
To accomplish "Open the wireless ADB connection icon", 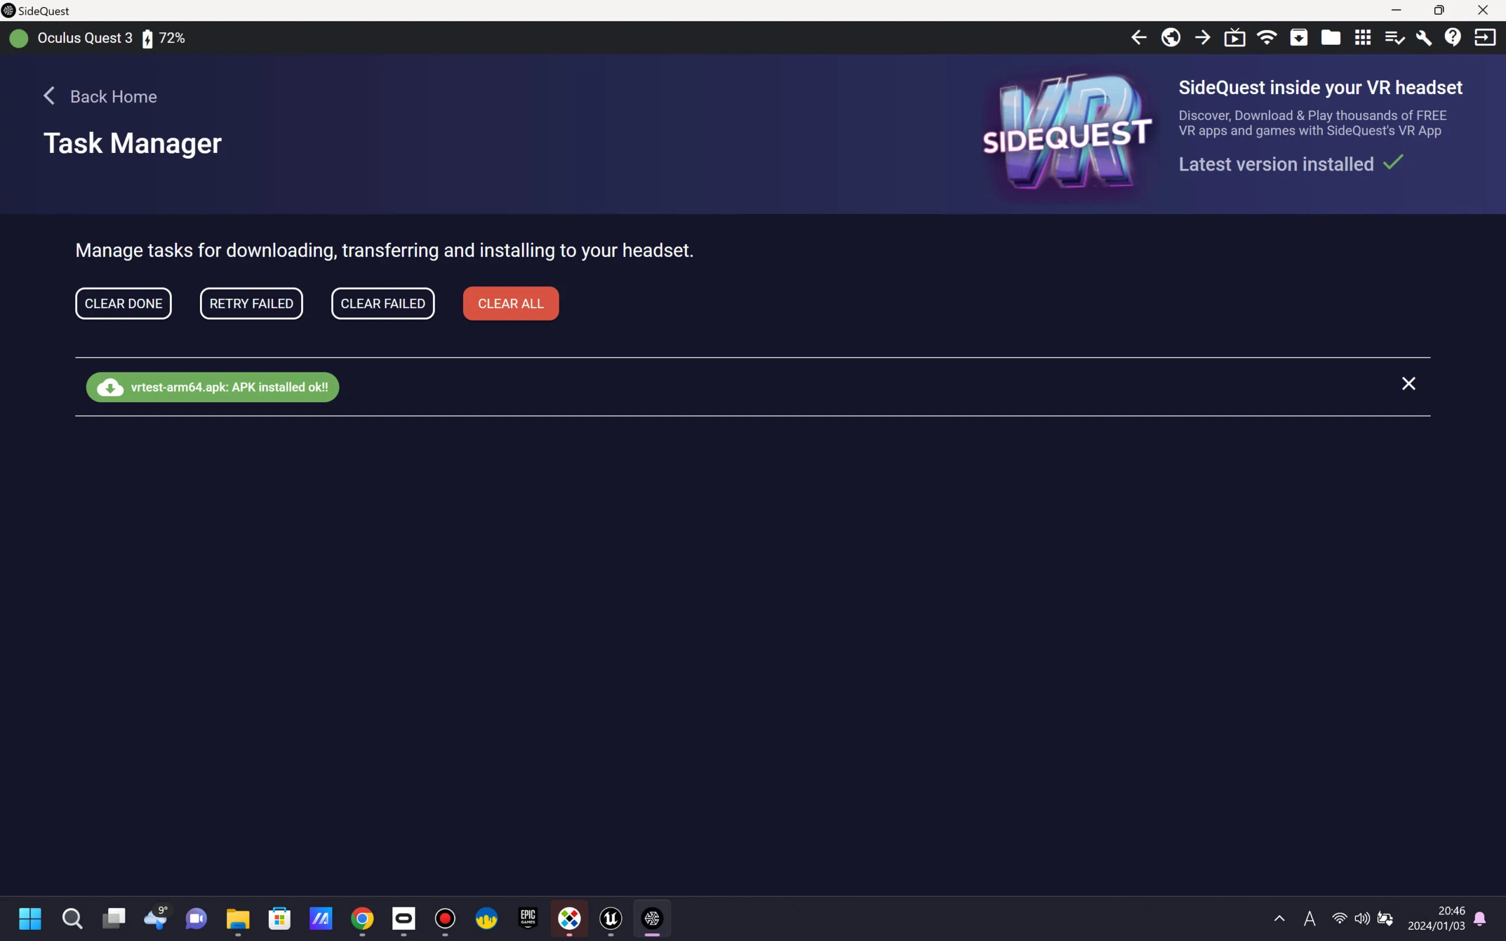I will [1267, 38].
